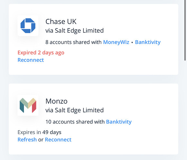Viewport: 187px width, 160px height.
Task: Reconnect the Monzo connection
Action: click(58, 140)
